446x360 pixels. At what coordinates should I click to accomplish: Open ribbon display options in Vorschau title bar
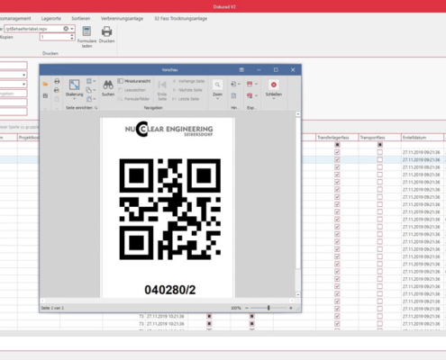241,70
